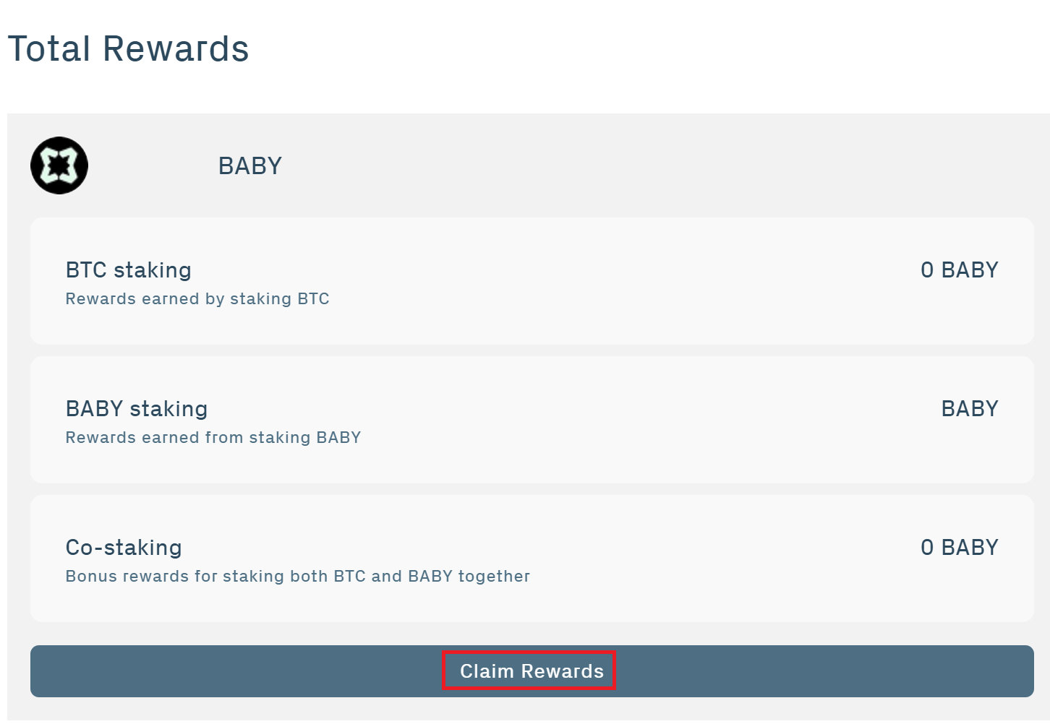Image resolution: width=1050 pixels, height=724 pixels.
Task: Select the bonus rewards description line
Action: click(298, 576)
